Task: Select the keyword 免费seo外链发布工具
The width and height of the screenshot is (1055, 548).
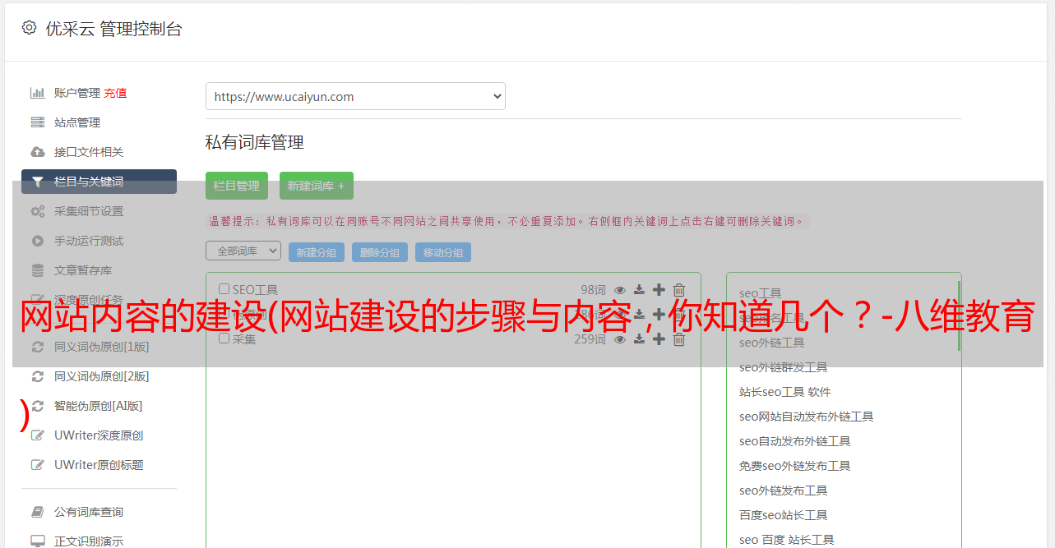Action: click(x=794, y=466)
